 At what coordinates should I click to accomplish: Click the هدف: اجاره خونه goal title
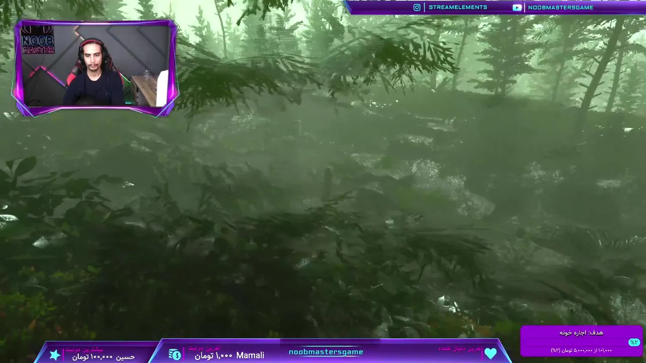[581, 333]
